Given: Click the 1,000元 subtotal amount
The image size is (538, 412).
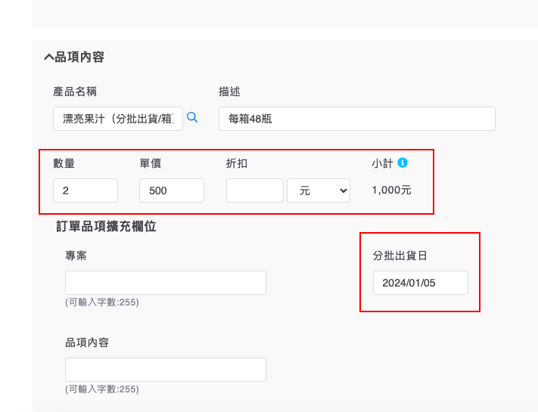Looking at the screenshot, I should click(x=391, y=191).
